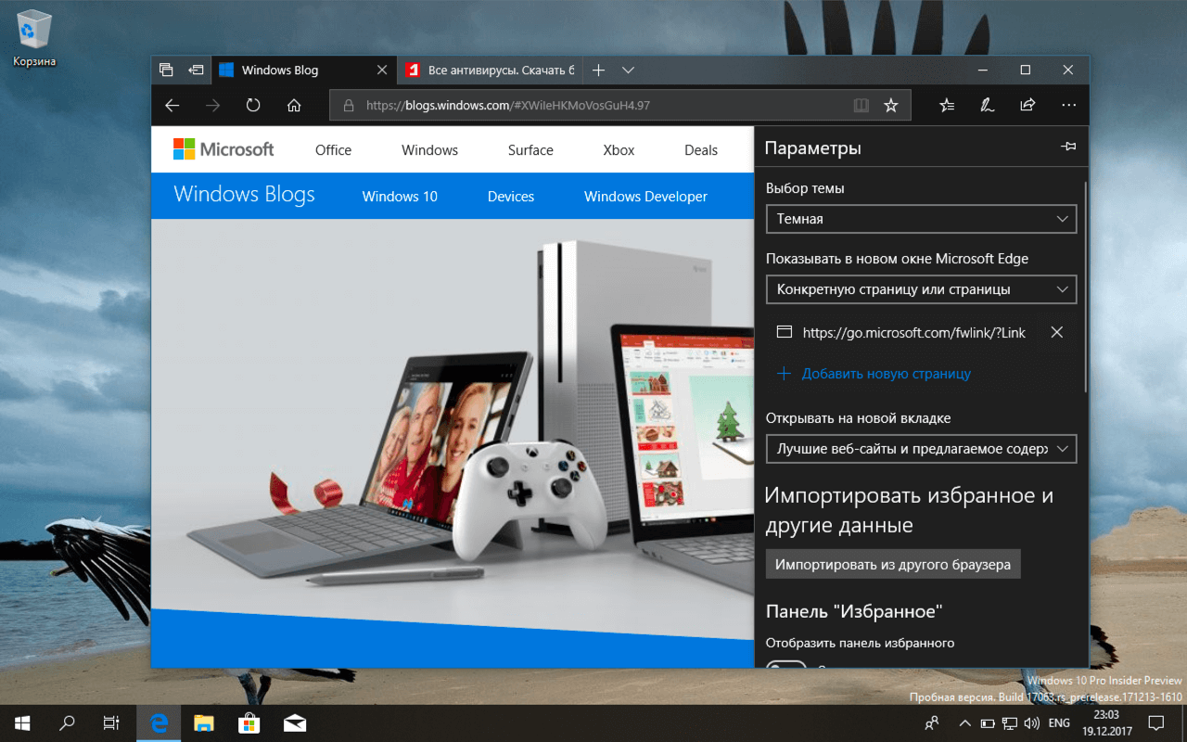Click Добавить новую страницу link

click(x=887, y=373)
